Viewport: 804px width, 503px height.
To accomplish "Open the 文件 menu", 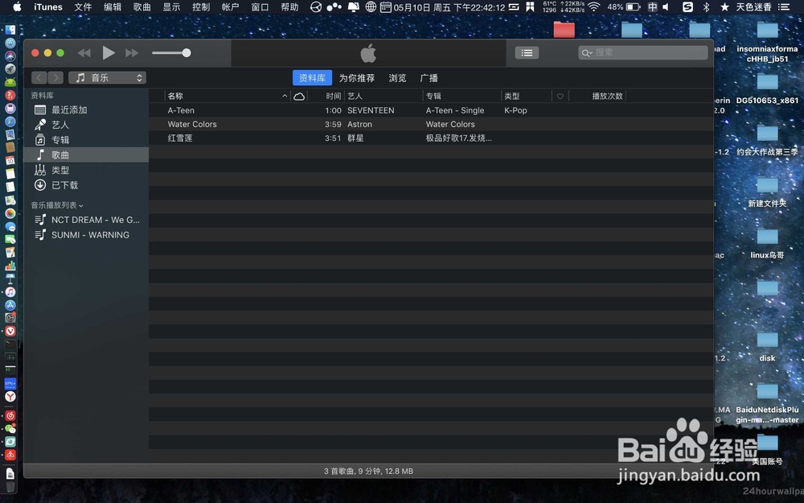I will 83,7.
